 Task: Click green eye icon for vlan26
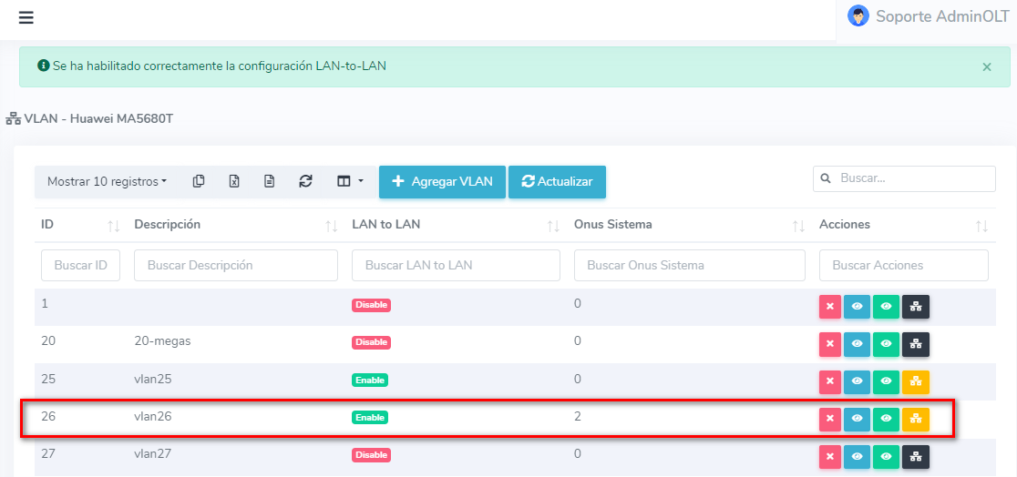(886, 419)
